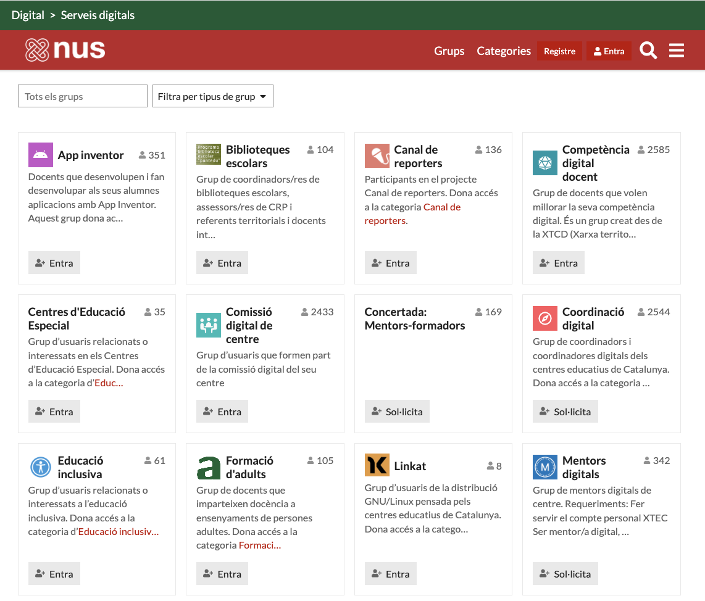Click the Tots els grups search field
Image resolution: width=705 pixels, height=601 pixels.
coord(83,96)
